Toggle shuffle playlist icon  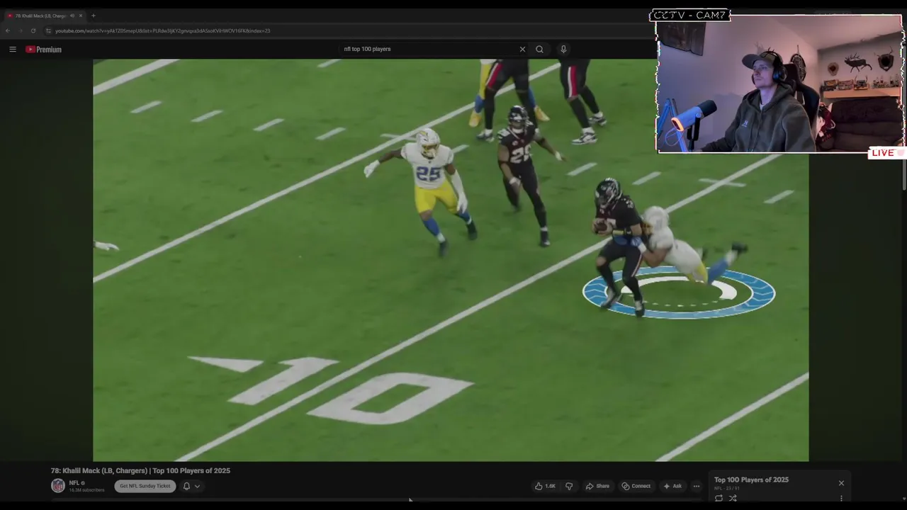733,498
